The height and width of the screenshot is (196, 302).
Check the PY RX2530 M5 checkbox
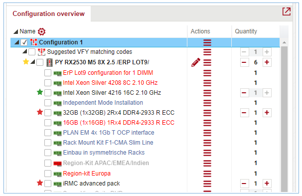(40, 62)
